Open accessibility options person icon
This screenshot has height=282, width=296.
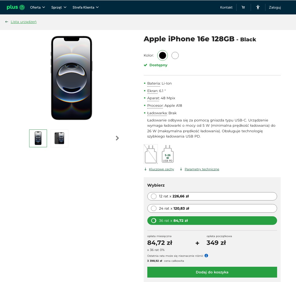point(258,7)
